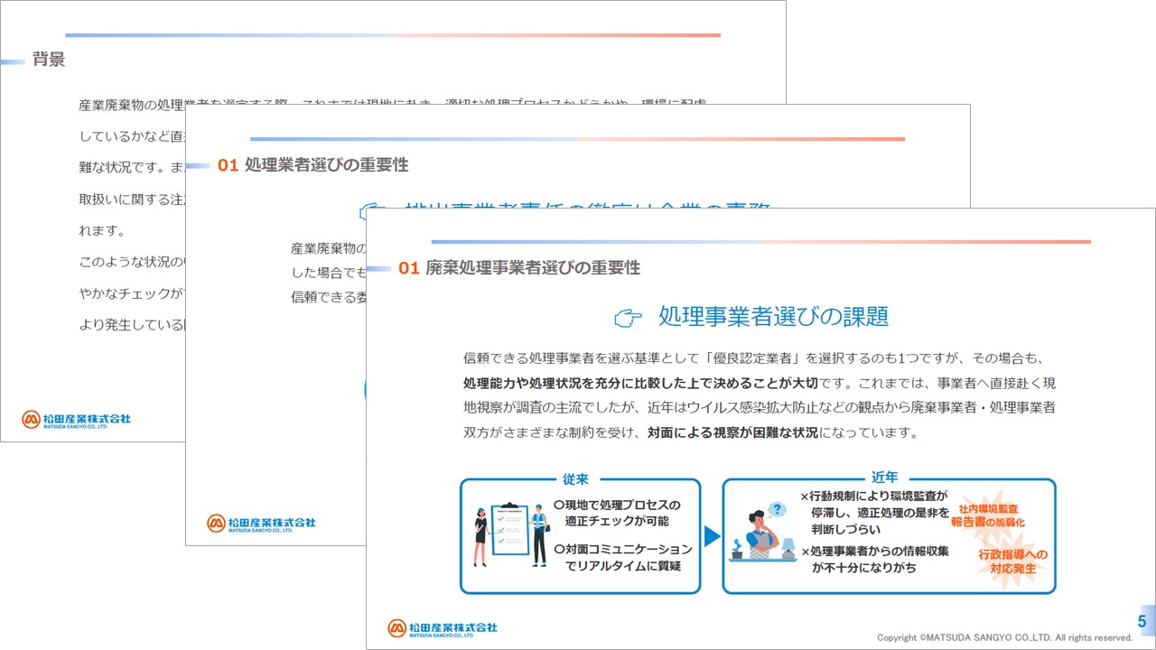Click the back slide's Matsuda Sangyo logo
Viewport: 1156px width, 650px height.
pos(77,420)
